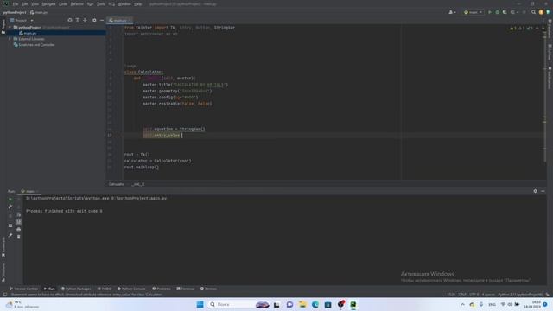
Task: Open run configuration wrench in the Run panel
Action: (10, 207)
